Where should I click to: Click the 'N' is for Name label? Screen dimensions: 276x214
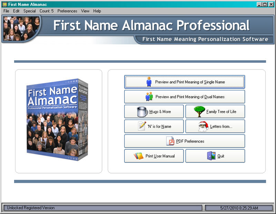pyautogui.click(x=159, y=127)
